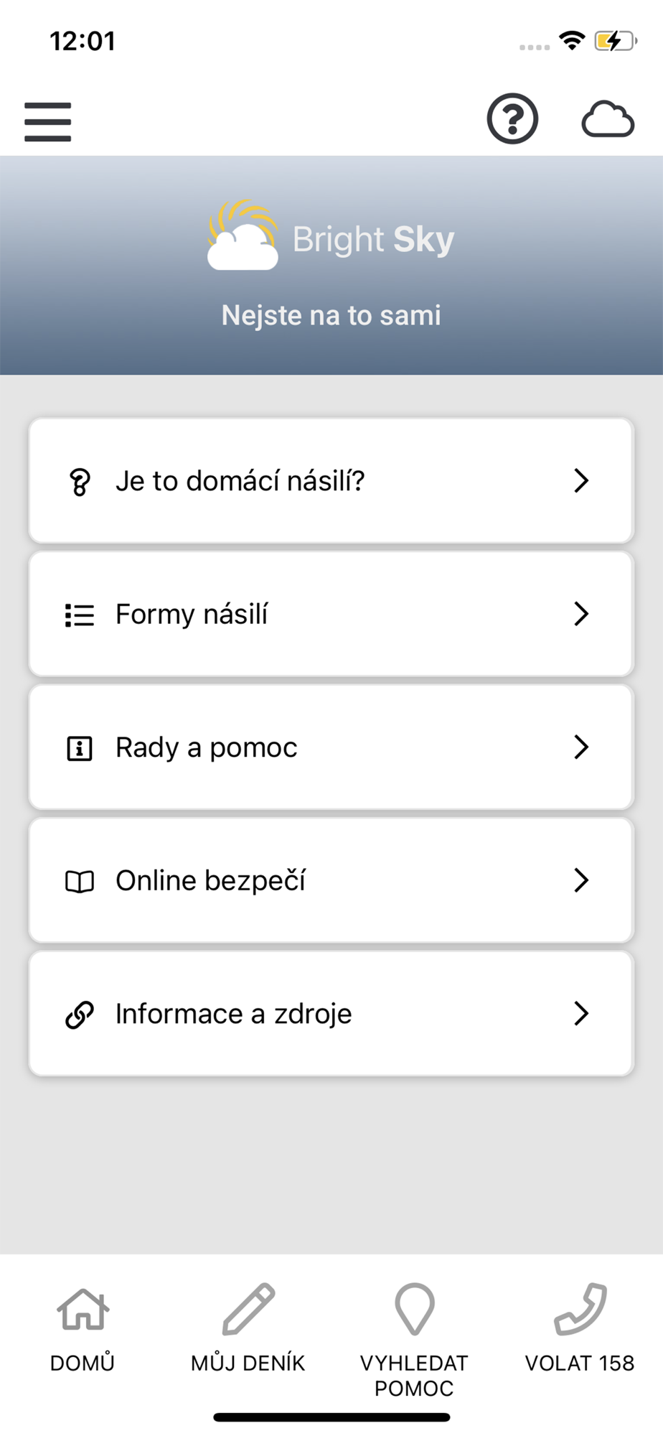The height and width of the screenshot is (1436, 663).
Task: Tap the link icon beside Informace a zdroje
Action: pyautogui.click(x=80, y=1015)
